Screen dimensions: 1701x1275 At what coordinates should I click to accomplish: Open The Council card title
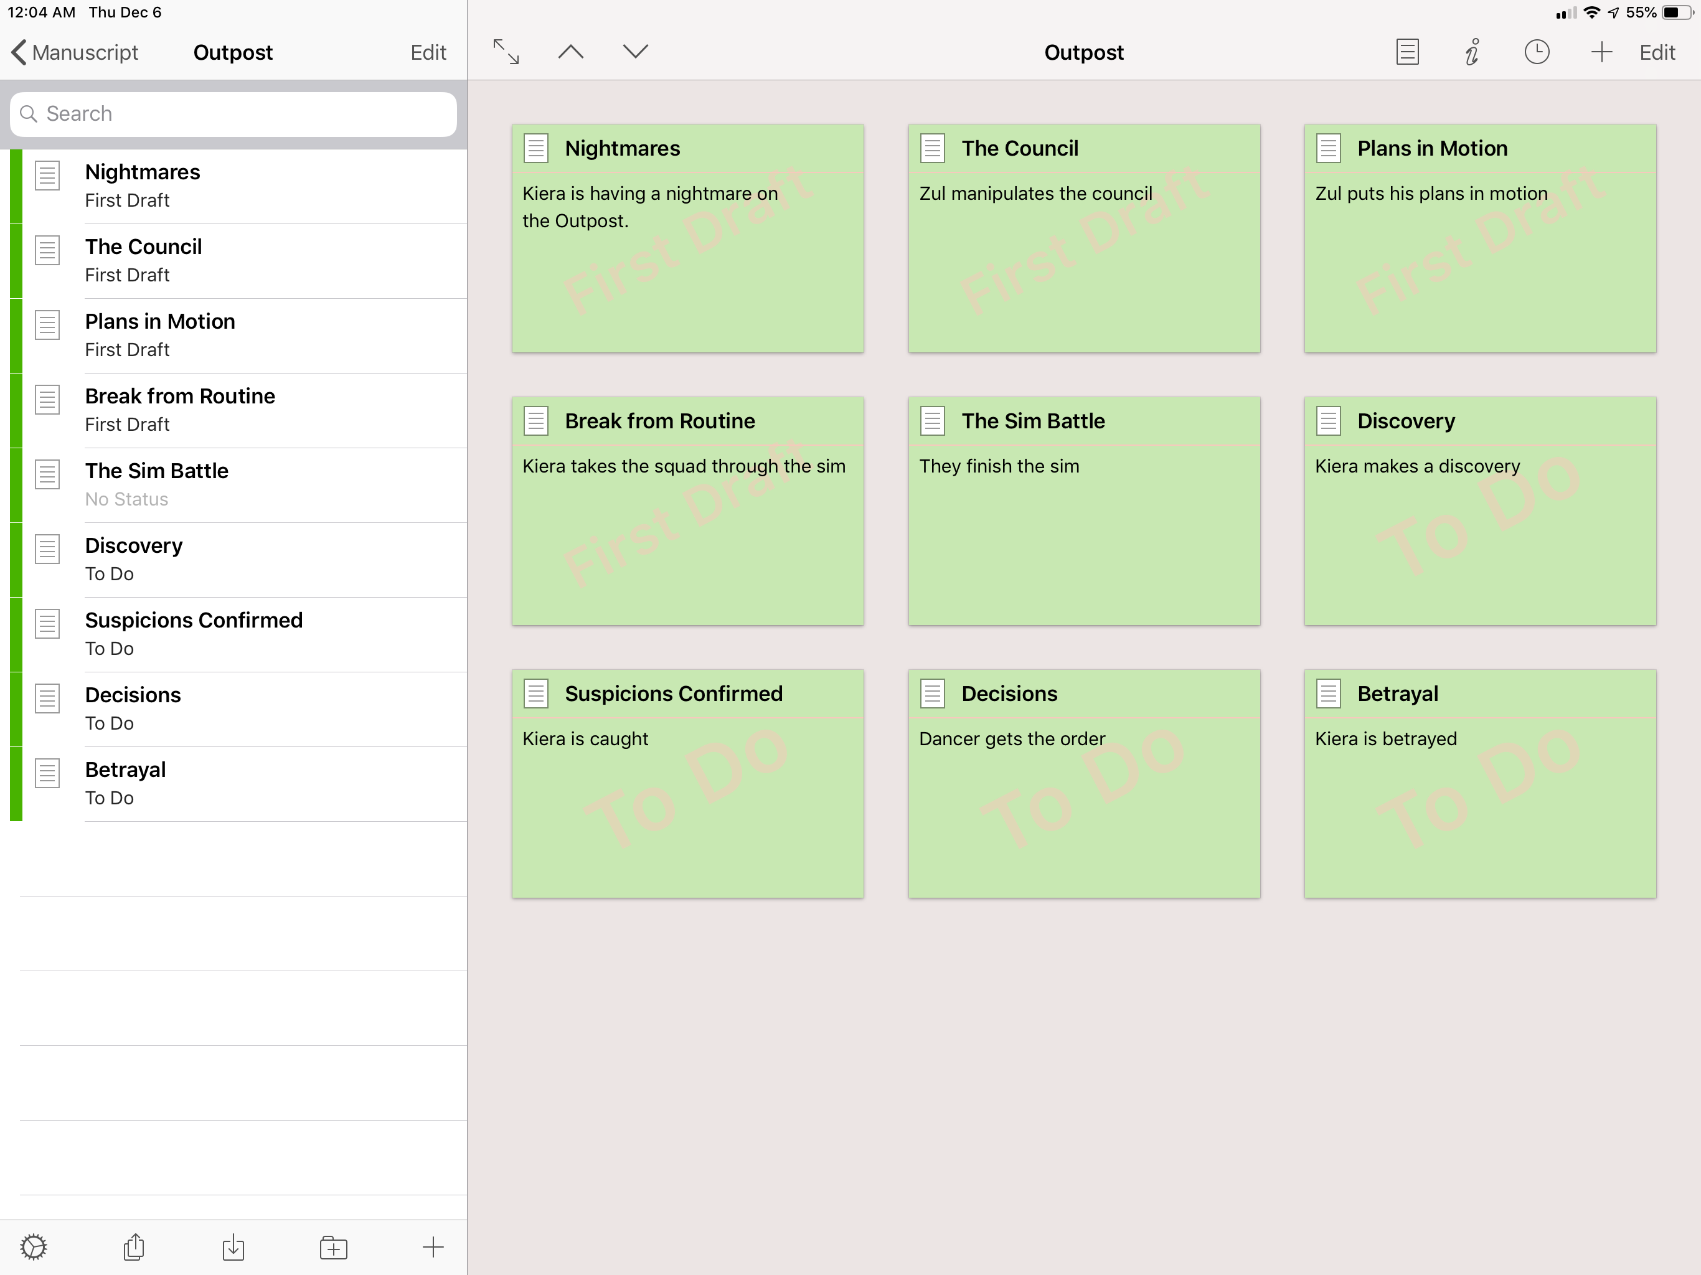1020,148
